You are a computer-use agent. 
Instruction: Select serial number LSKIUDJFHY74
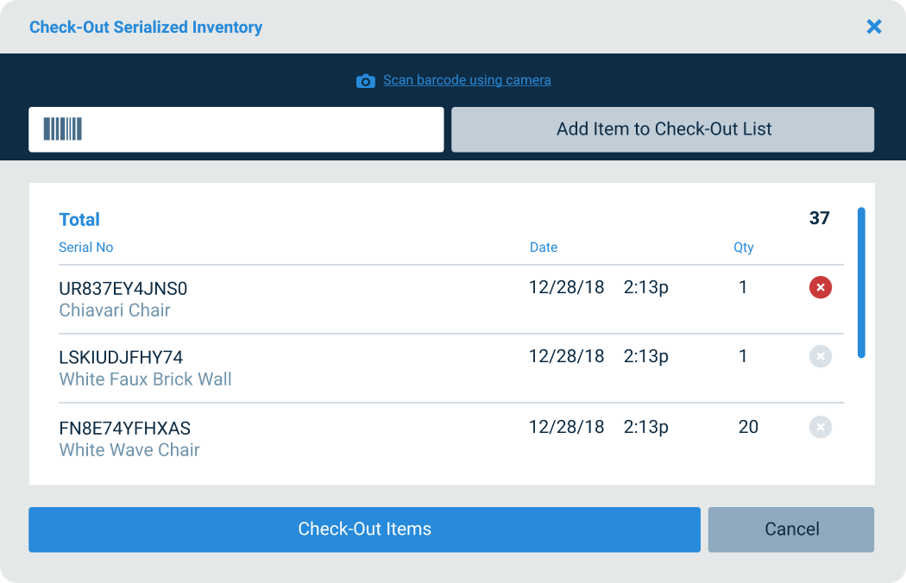(121, 357)
